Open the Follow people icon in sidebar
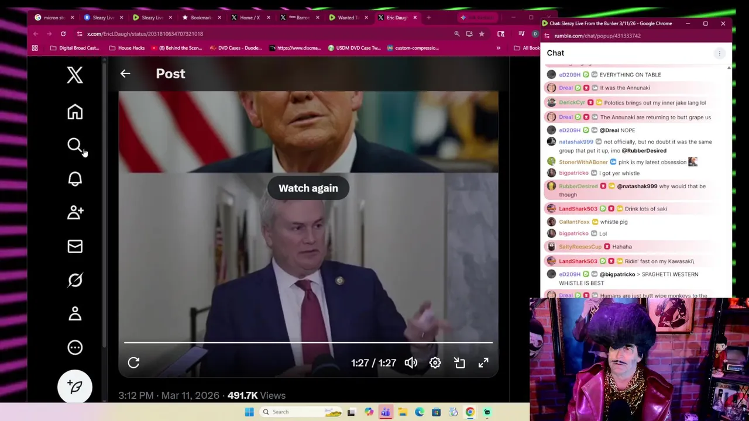The height and width of the screenshot is (421, 749). click(x=75, y=212)
